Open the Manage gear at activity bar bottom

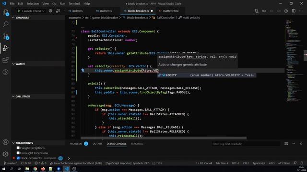tap(5, 154)
